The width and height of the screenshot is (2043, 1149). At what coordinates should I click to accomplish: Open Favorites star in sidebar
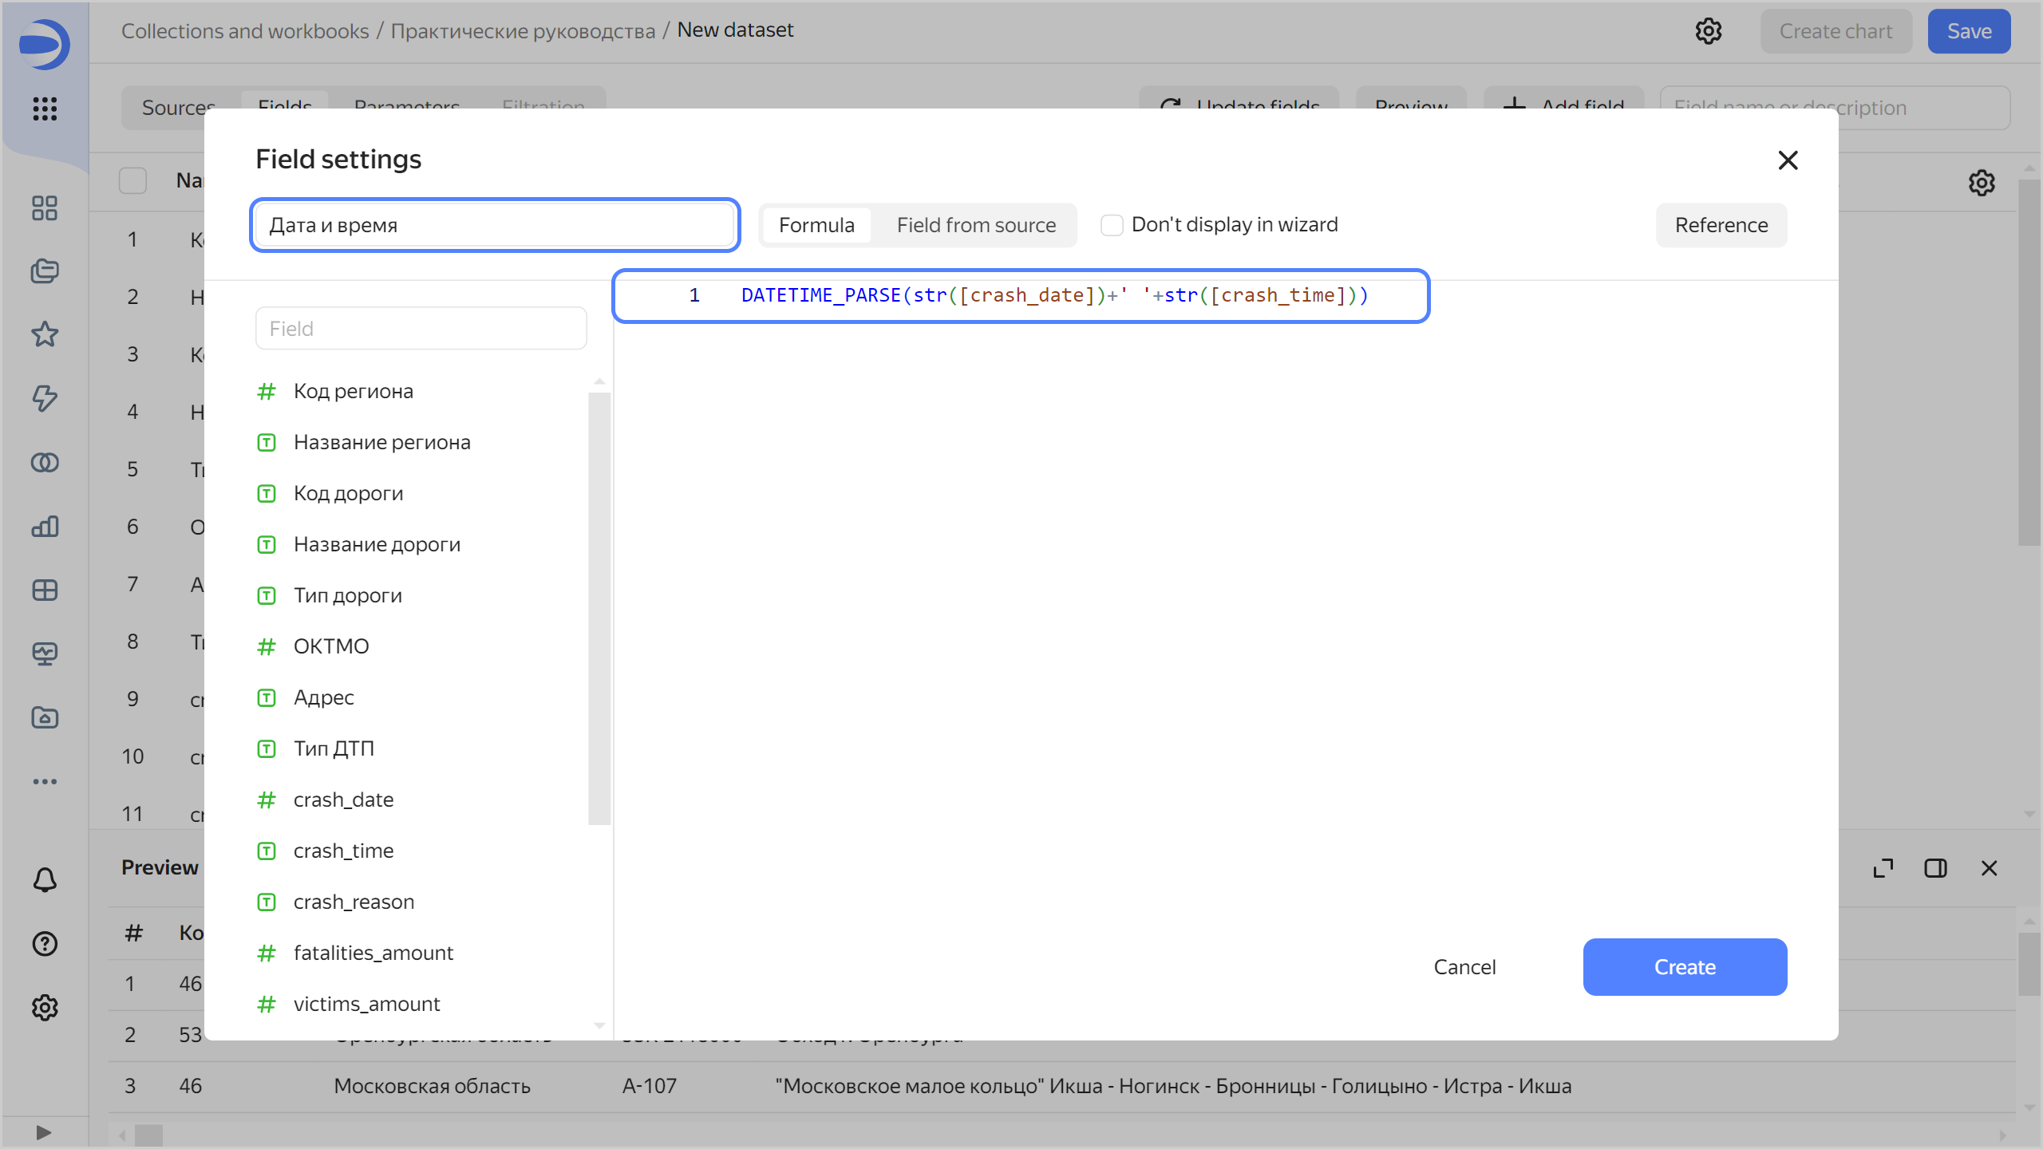45,334
